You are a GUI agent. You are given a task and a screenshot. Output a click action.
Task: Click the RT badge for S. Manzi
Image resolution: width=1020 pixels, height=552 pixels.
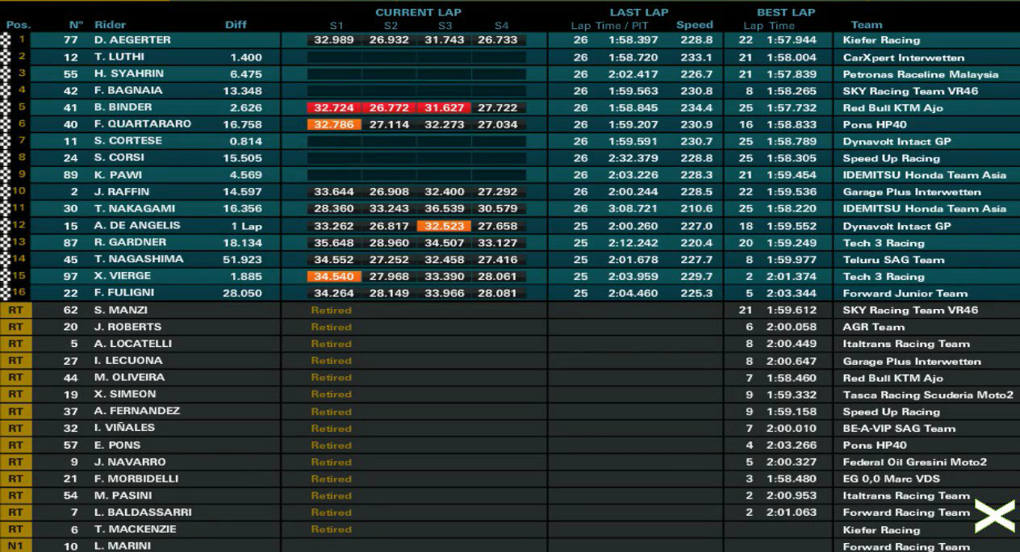[15, 310]
